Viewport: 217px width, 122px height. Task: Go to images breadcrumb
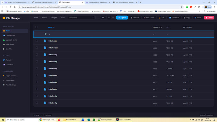pos(54,18)
